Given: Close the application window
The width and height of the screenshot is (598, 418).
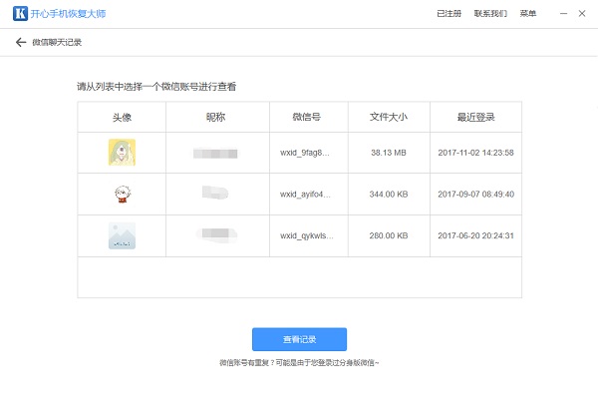Looking at the screenshot, I should click(x=582, y=14).
